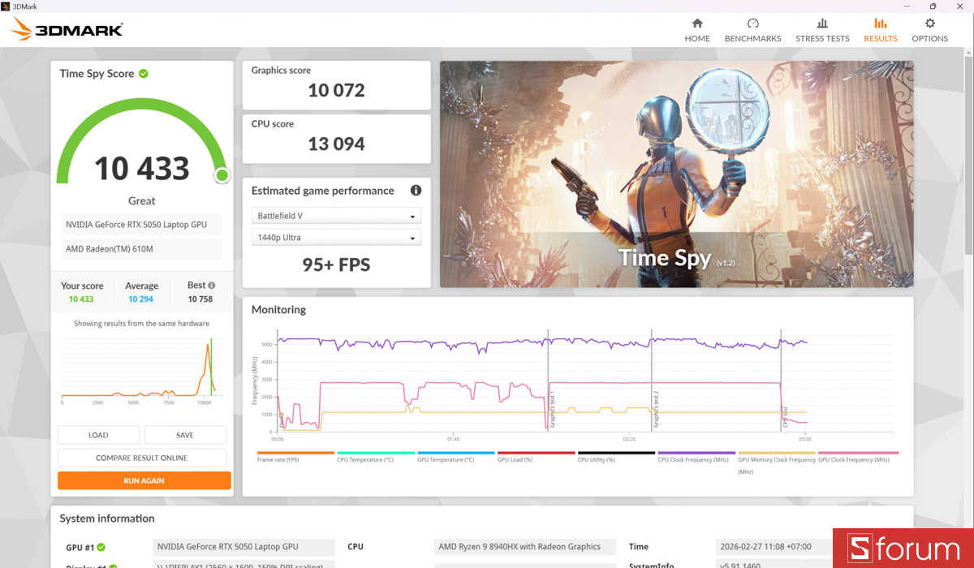Change the 1440p Ultra preset dropdown

336,237
